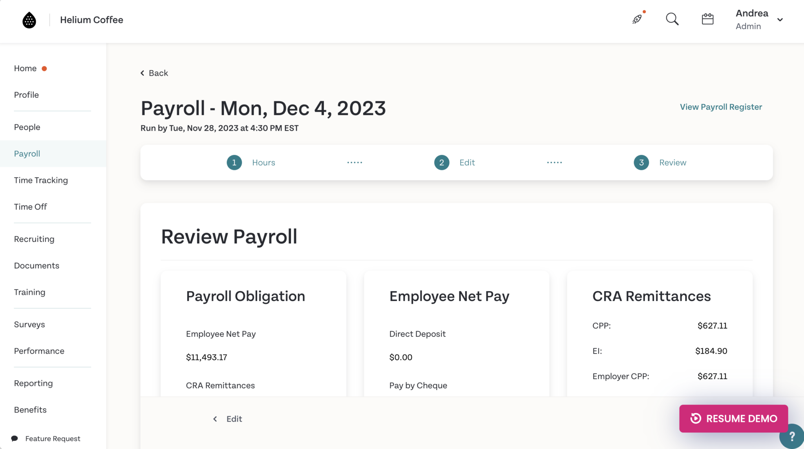The height and width of the screenshot is (449, 804).
Task: Click step circle 3 labeled Review
Action: (641, 162)
